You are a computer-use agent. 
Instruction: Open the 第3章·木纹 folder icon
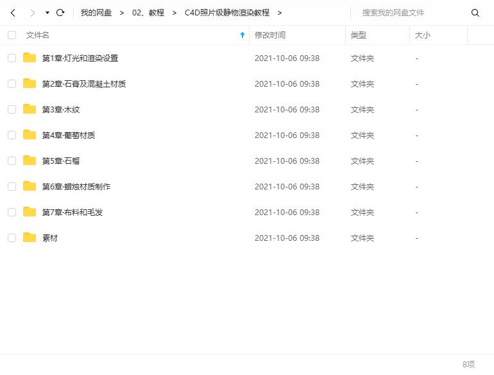point(30,109)
